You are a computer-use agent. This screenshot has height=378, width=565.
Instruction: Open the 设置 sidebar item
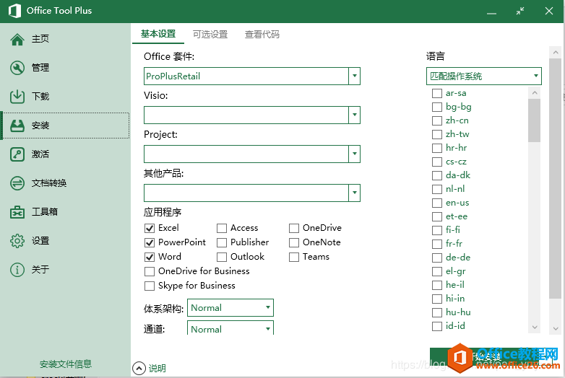tap(66, 241)
